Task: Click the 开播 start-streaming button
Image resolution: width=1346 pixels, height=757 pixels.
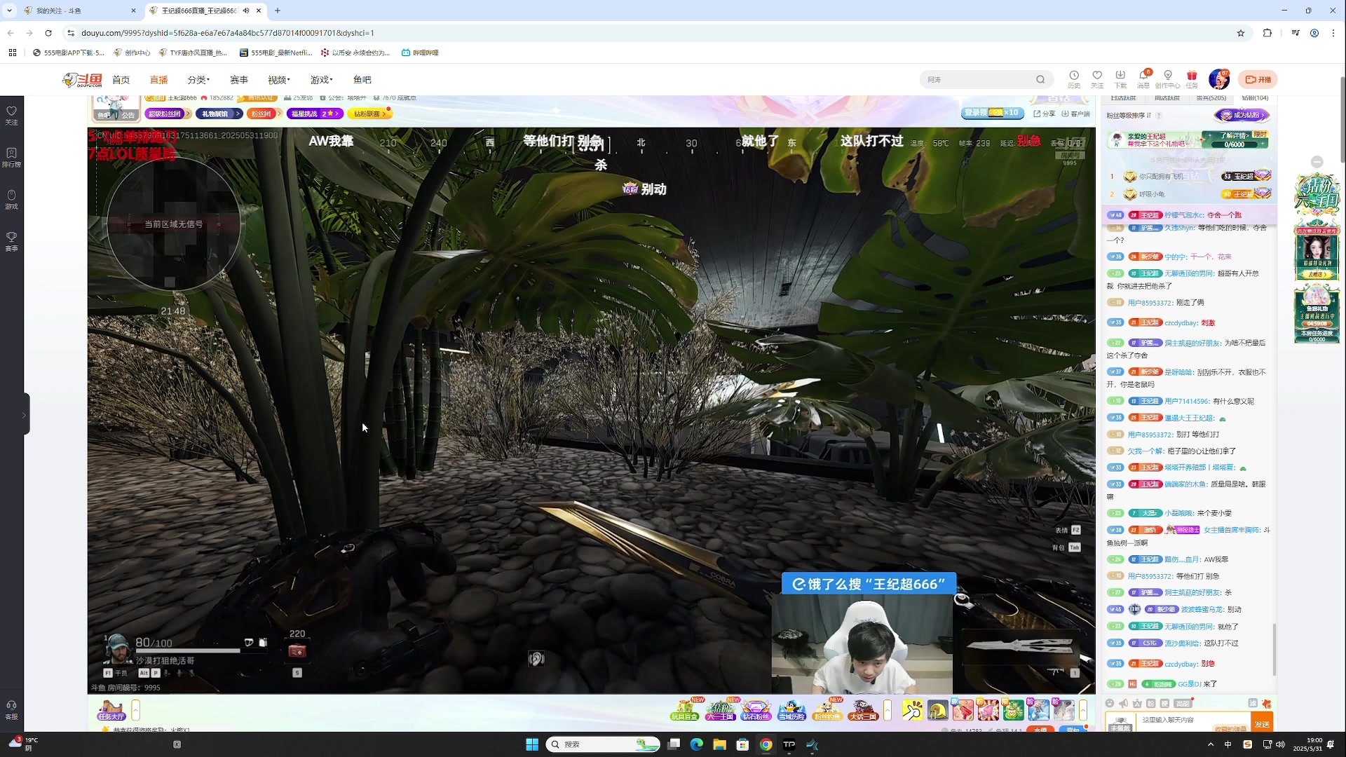Action: [1258, 79]
